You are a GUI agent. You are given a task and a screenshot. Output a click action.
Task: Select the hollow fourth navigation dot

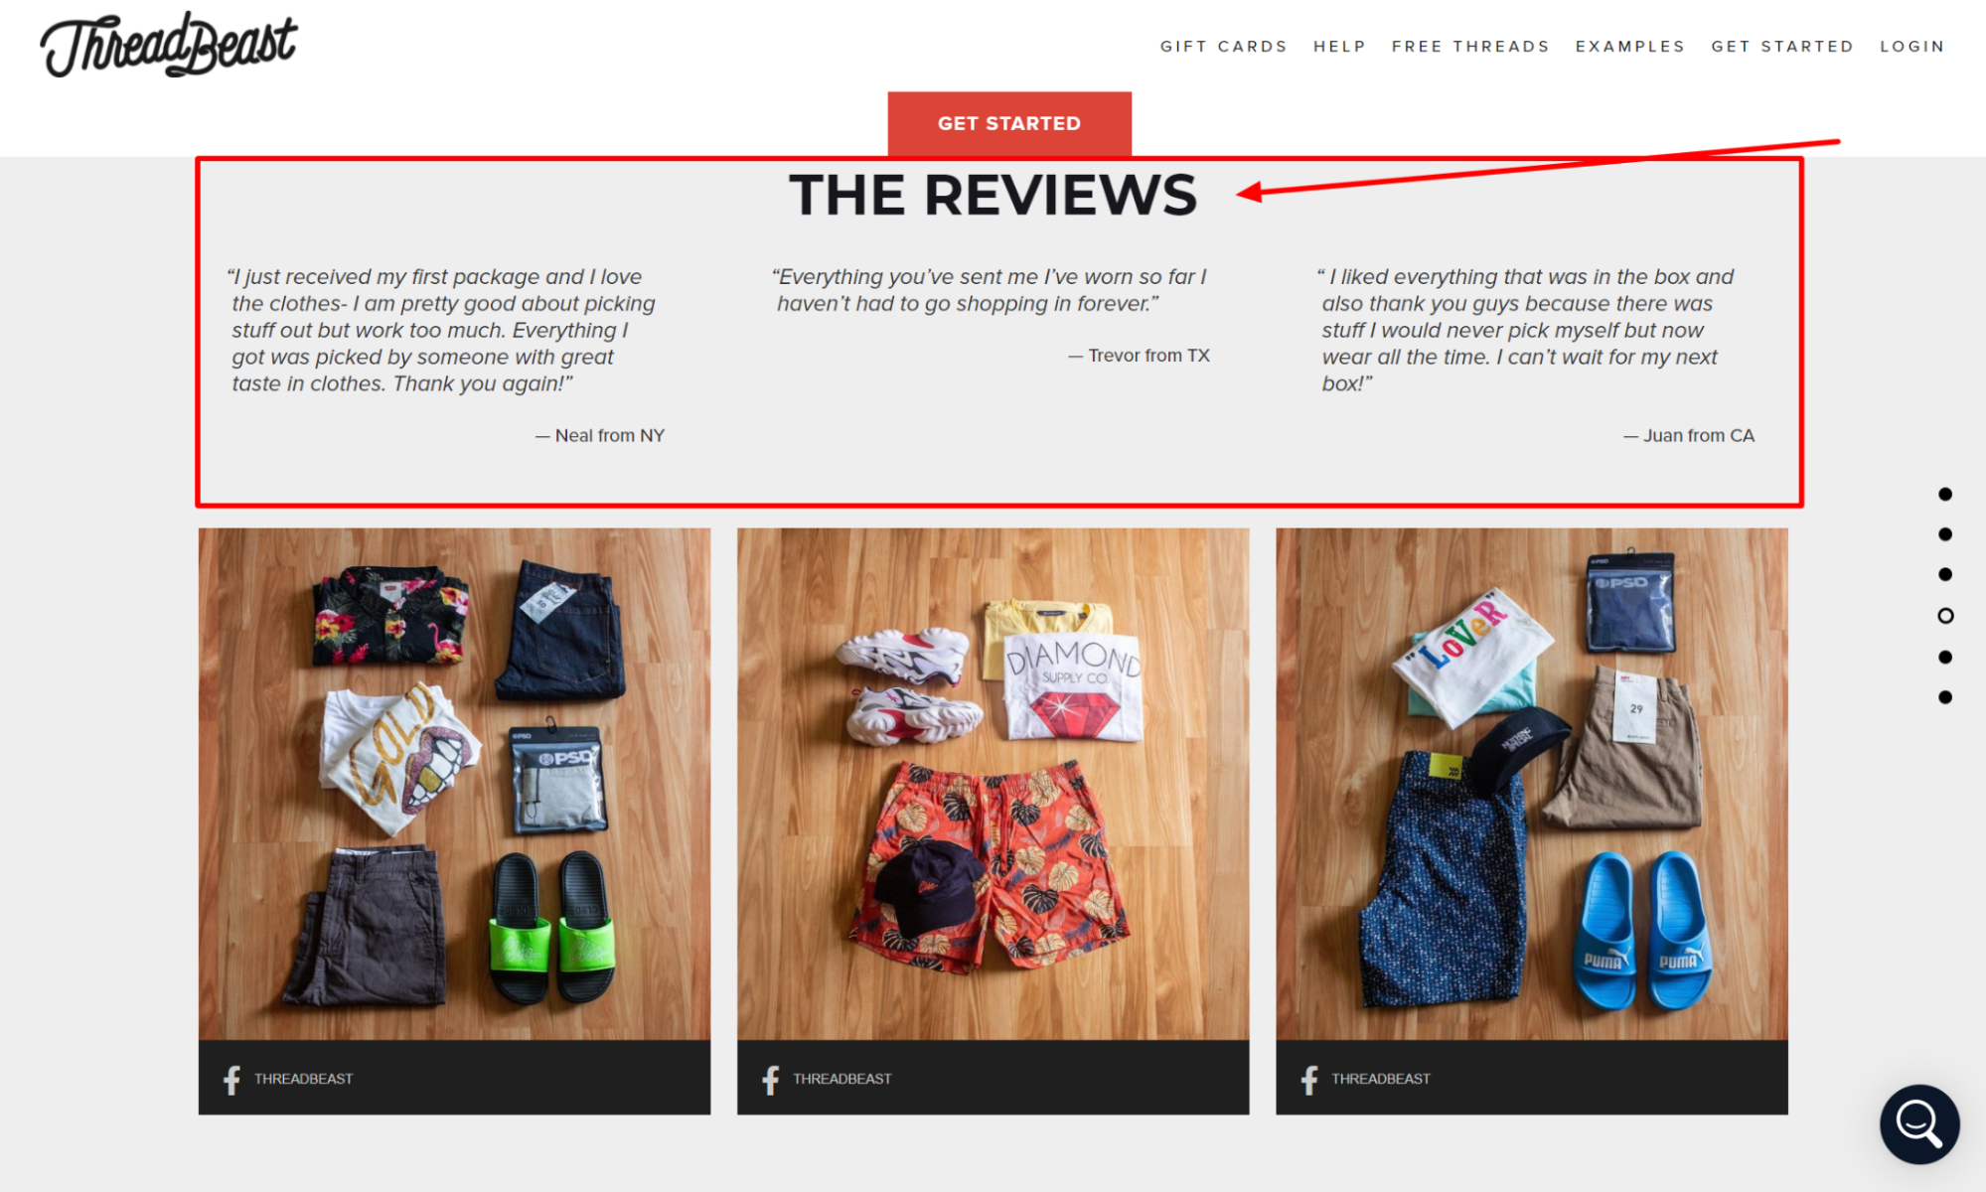[1945, 616]
